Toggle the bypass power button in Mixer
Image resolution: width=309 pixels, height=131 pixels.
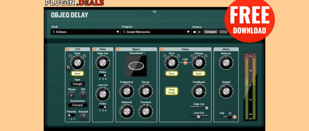pyautogui.click(x=235, y=117)
